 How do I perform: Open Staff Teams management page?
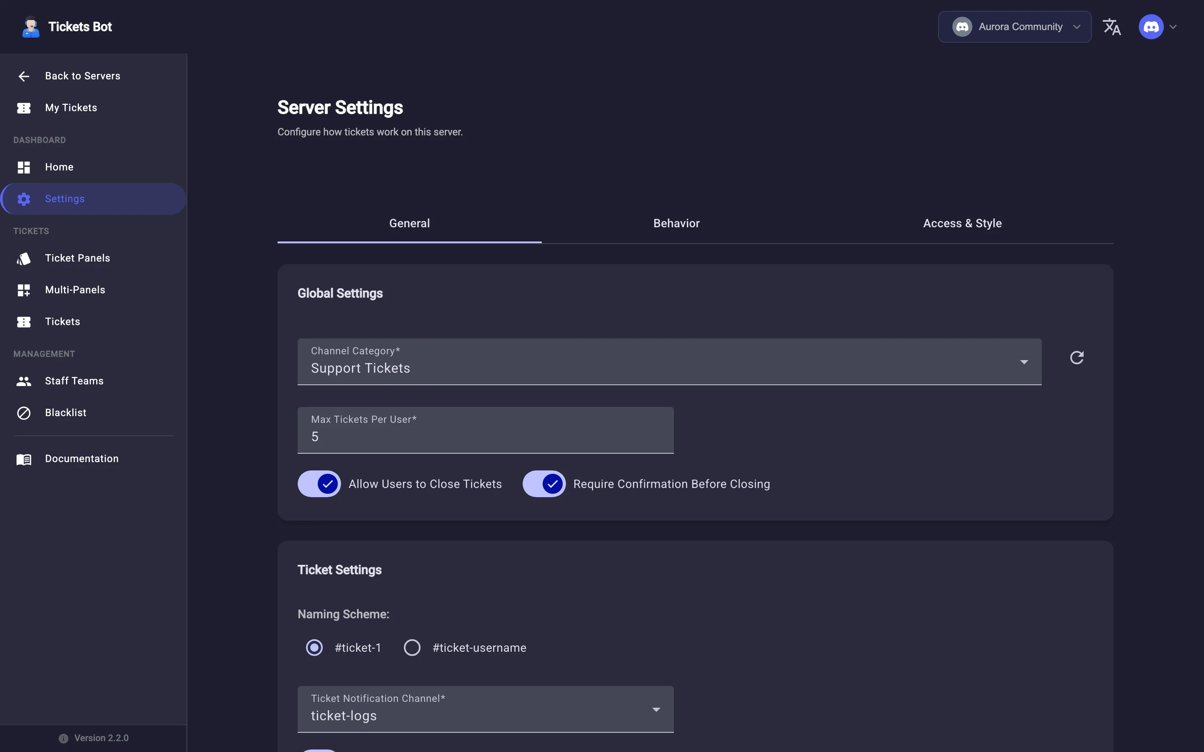pyautogui.click(x=93, y=381)
